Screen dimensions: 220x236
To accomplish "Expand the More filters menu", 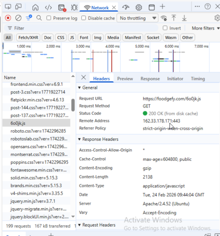I will point(205,28).
